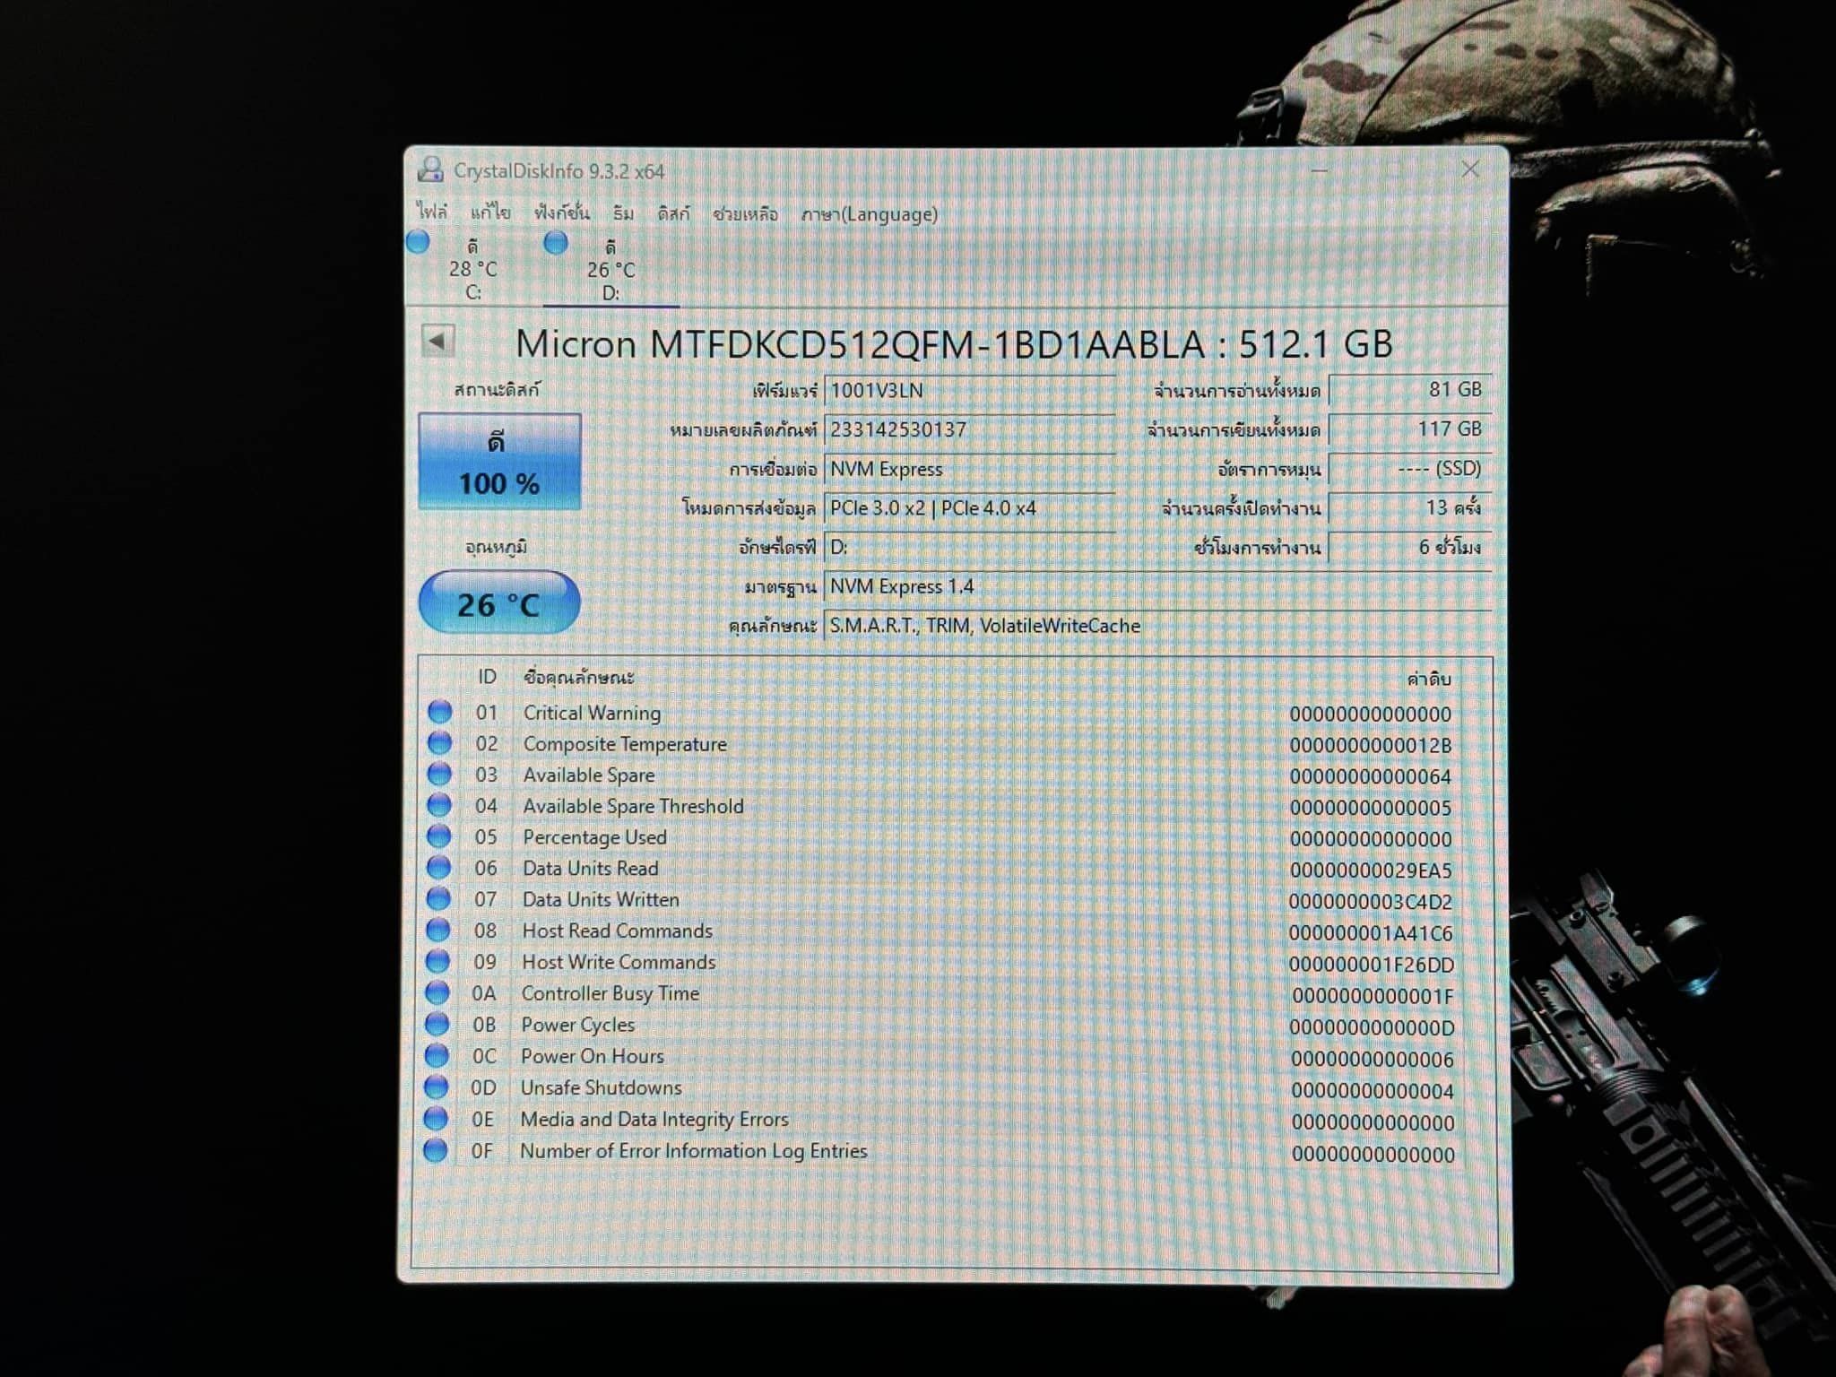Click the previous disk arrow button
The width and height of the screenshot is (1836, 1377).
tap(437, 341)
